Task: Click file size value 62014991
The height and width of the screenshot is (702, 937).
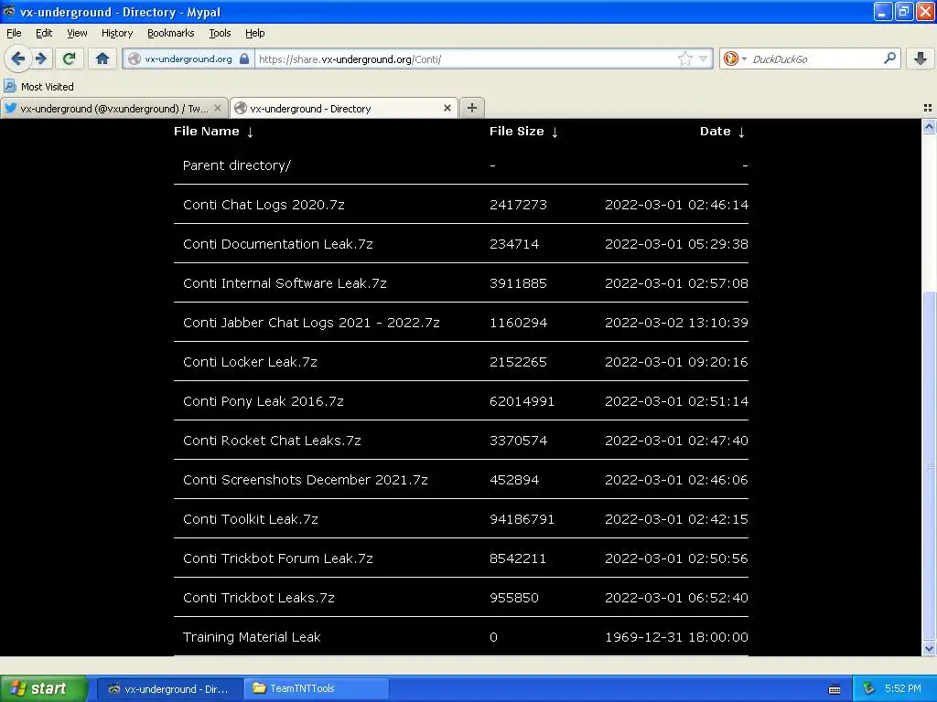Action: coord(522,402)
